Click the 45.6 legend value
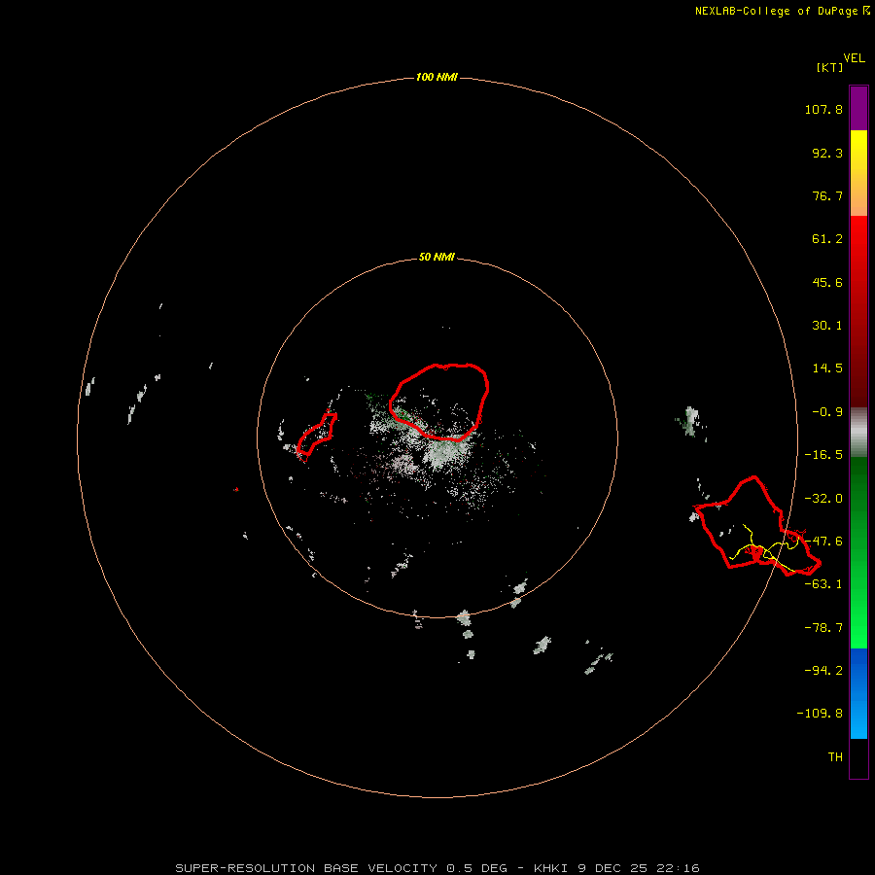 827,282
